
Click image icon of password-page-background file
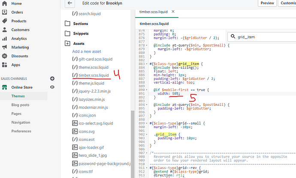pos(75,163)
